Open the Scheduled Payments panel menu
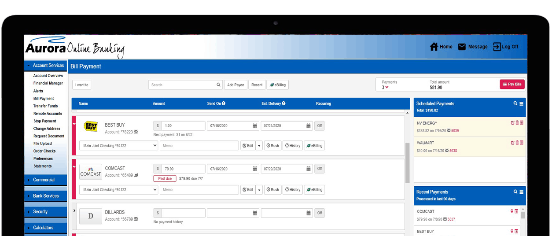552x236 pixels. click(521, 103)
